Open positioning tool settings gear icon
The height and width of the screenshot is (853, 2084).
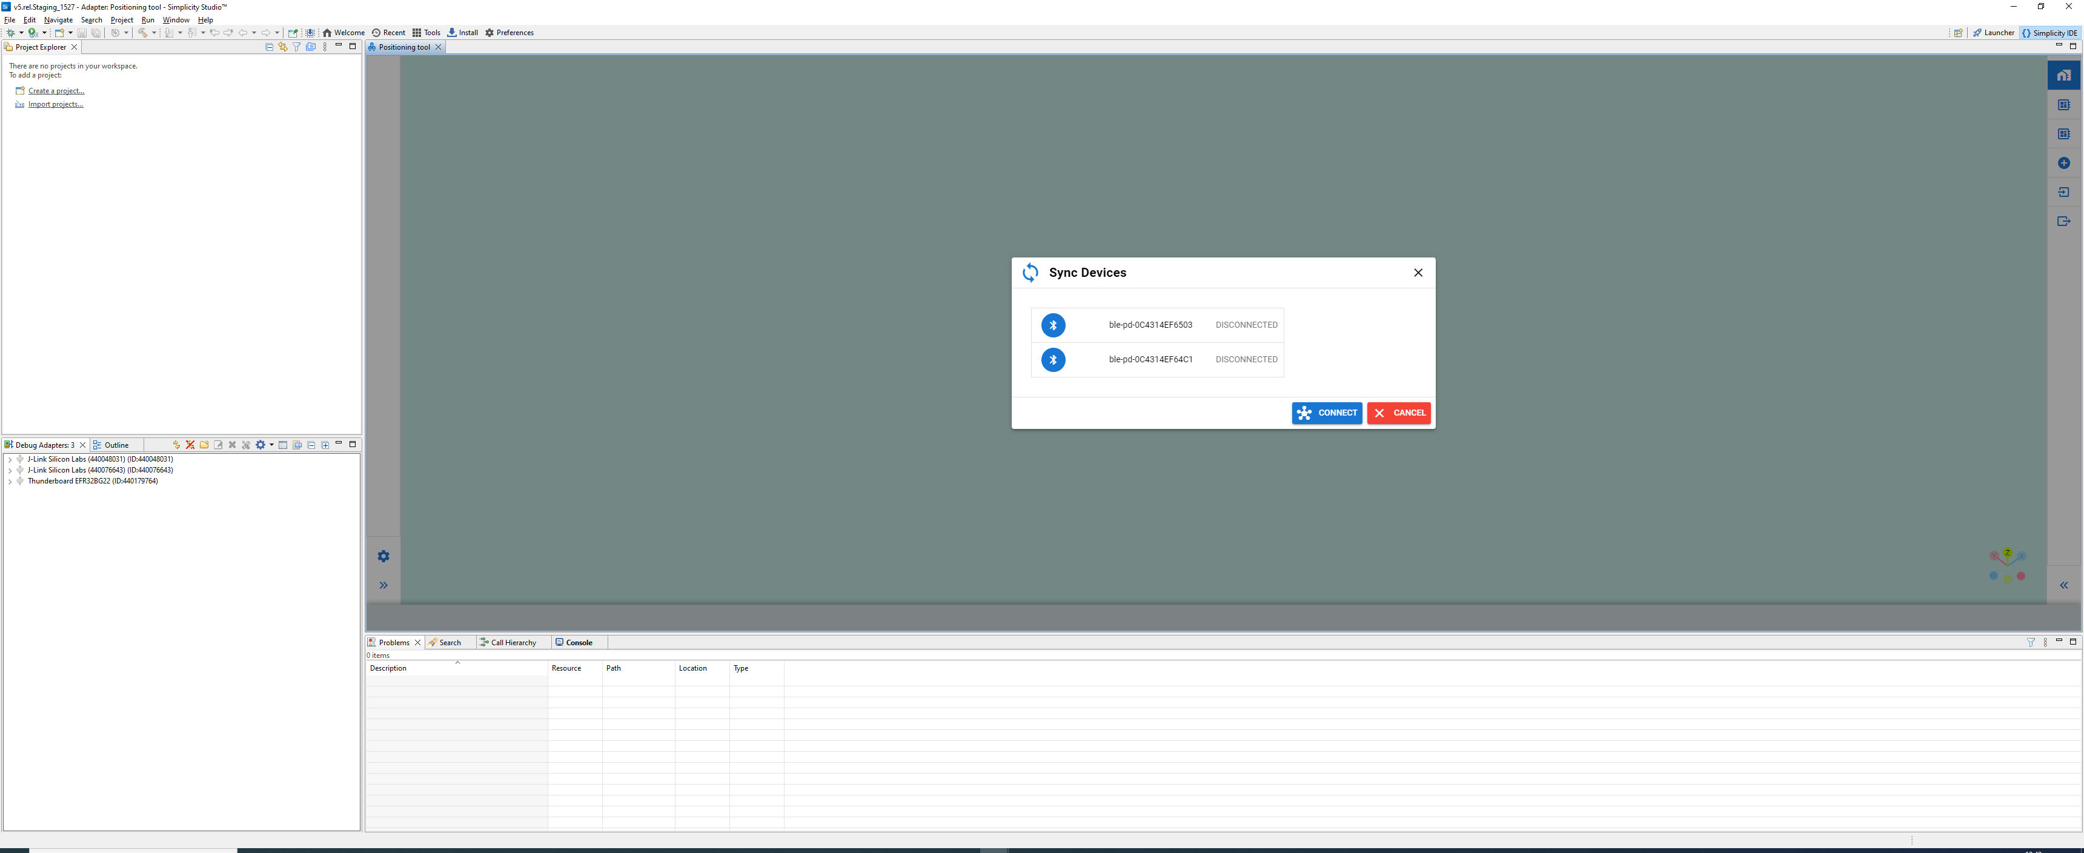pyautogui.click(x=383, y=556)
